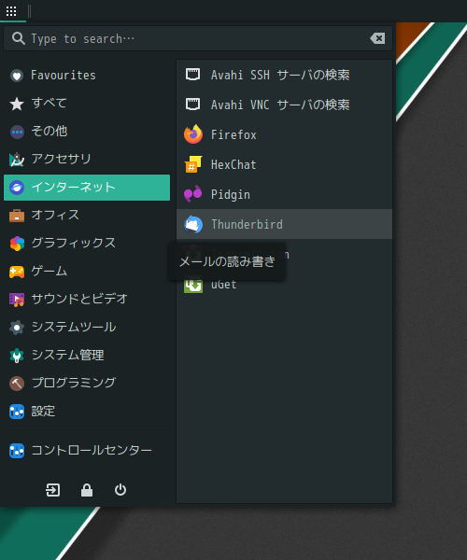Click the log out icon
This screenshot has height=560, width=467.
click(x=52, y=490)
